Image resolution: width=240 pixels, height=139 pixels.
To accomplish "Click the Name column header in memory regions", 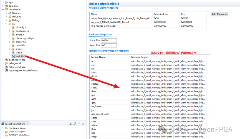I will [x=121, y=14].
